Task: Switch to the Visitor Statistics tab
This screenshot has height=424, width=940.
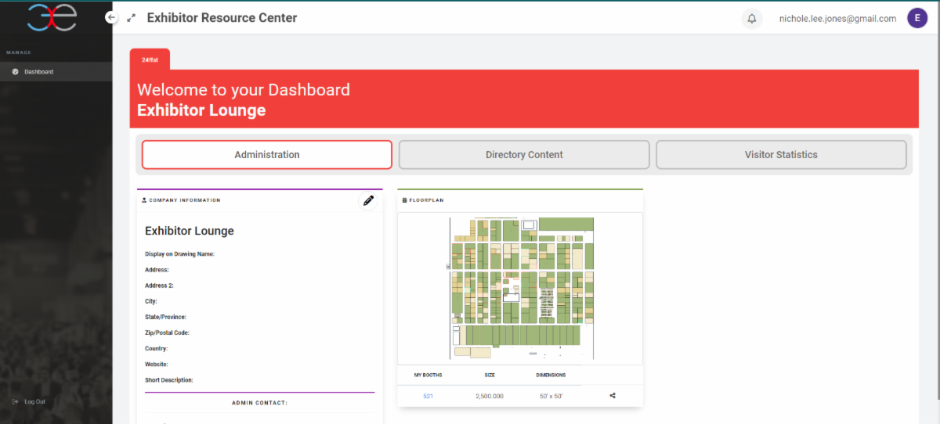Action: (x=781, y=155)
